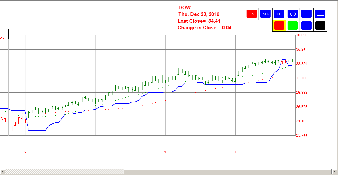Select the rectangle drawing tool
Screen dimensions: 338x175
[x=307, y=14]
